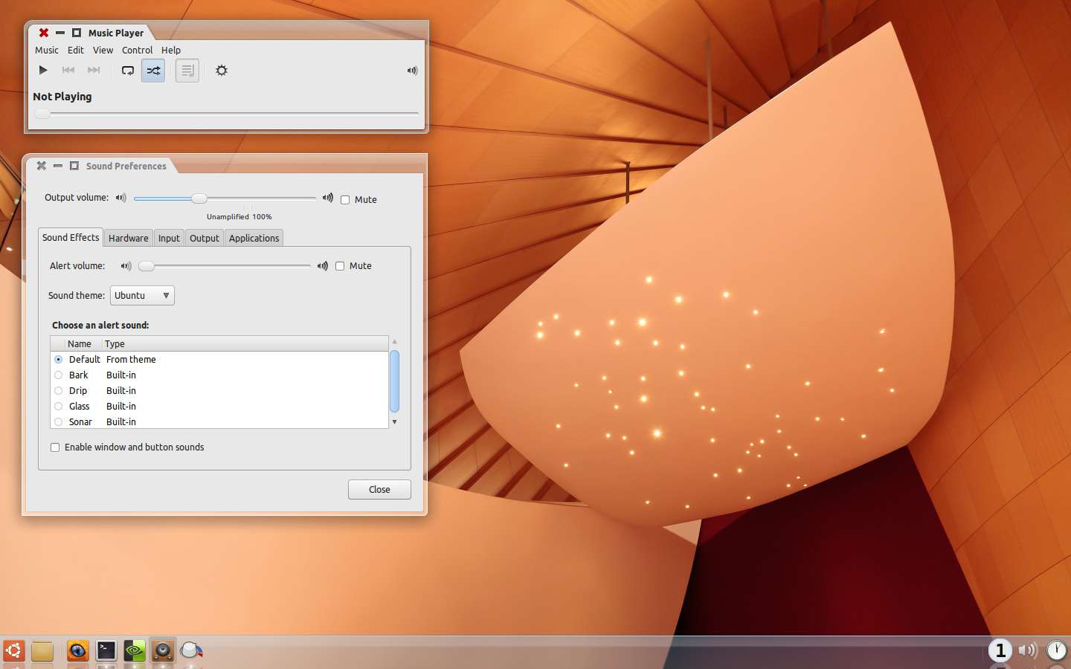Click the Alert volume slider handle

point(147,266)
